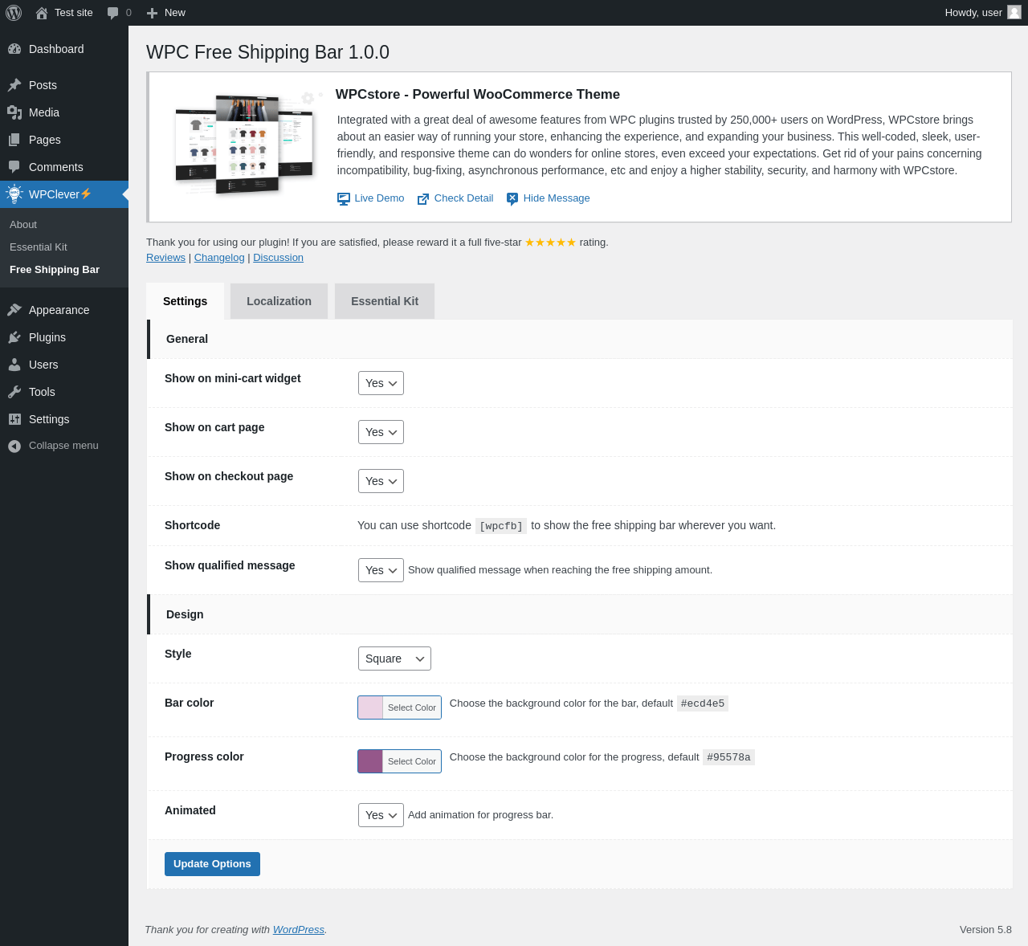Click the Media library icon
This screenshot has width=1028, height=946.
click(14, 112)
